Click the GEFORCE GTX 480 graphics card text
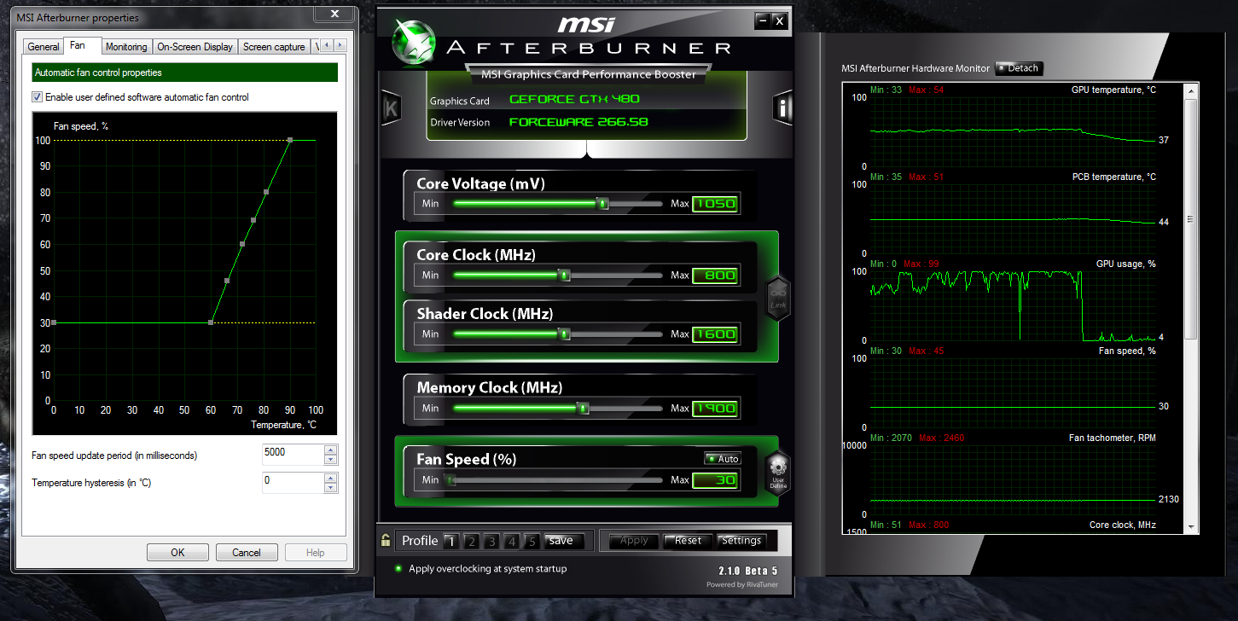 574,99
